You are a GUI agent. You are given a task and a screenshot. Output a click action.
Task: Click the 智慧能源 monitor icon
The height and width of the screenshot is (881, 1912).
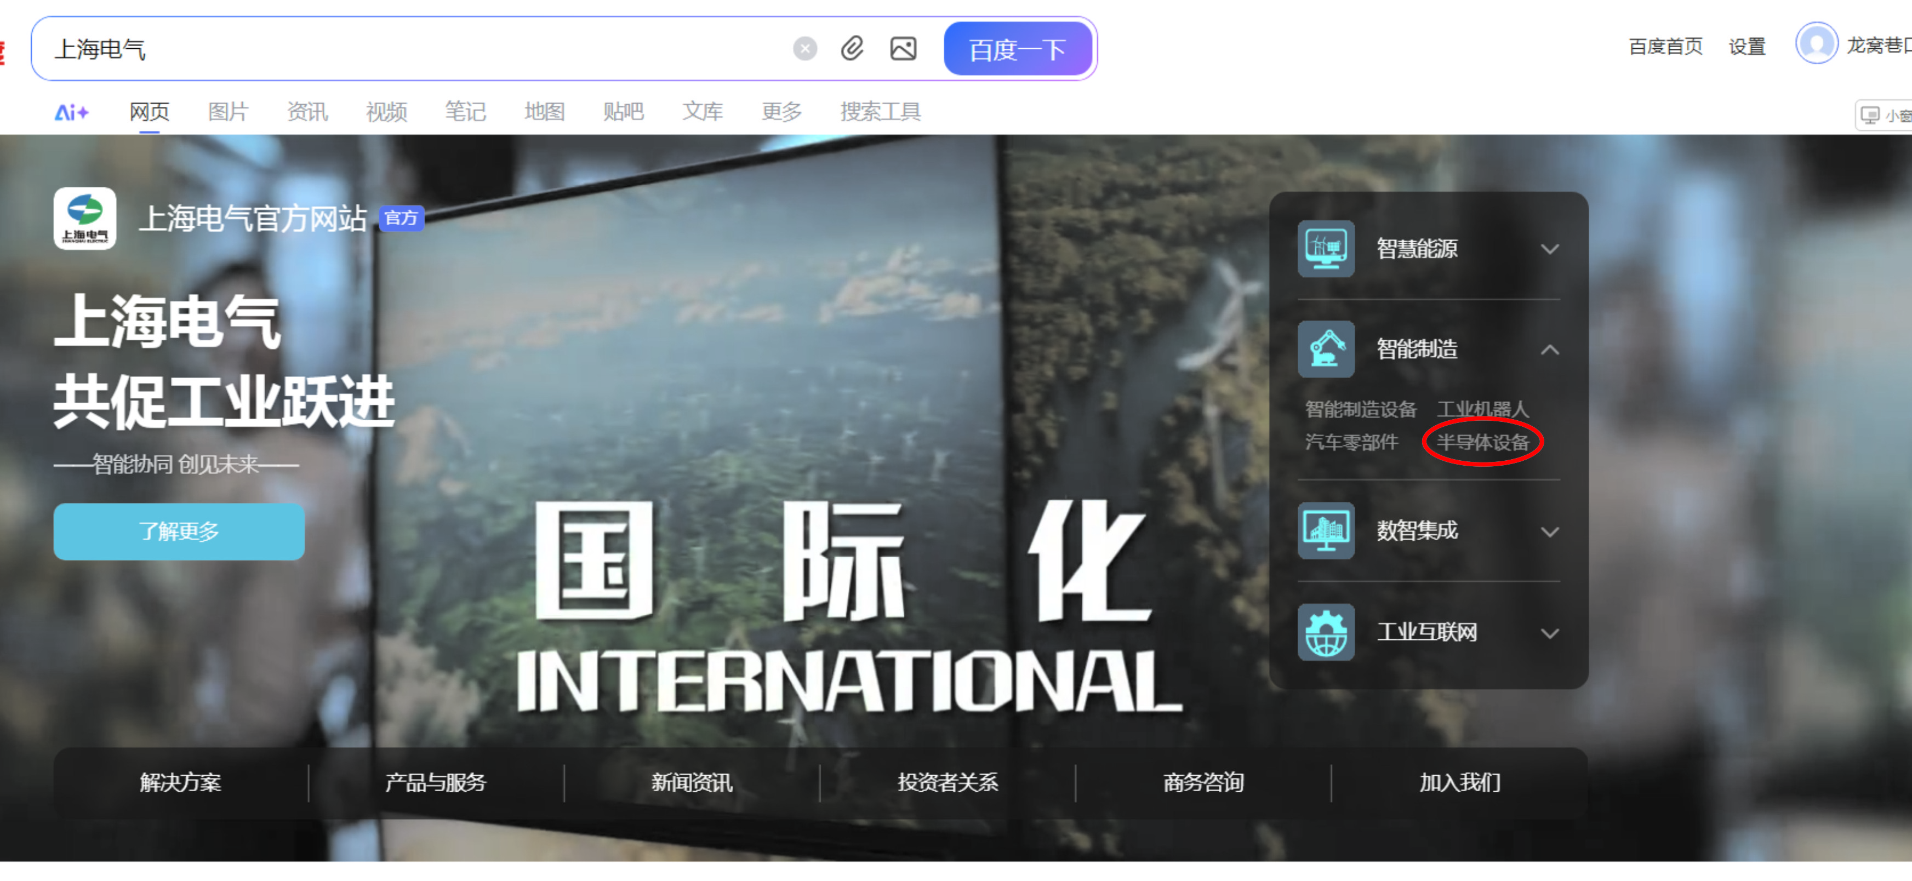1326,249
